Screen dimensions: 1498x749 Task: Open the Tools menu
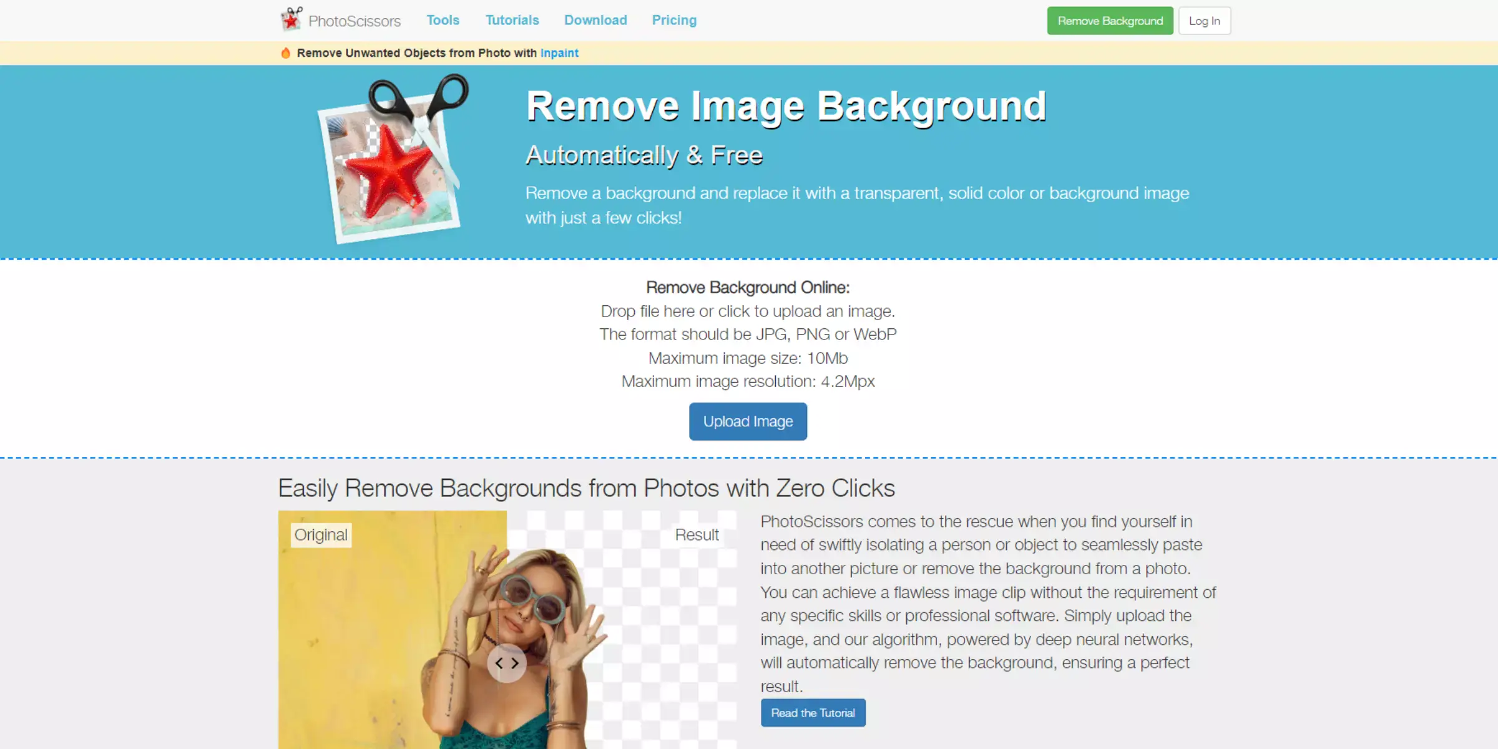pyautogui.click(x=443, y=19)
